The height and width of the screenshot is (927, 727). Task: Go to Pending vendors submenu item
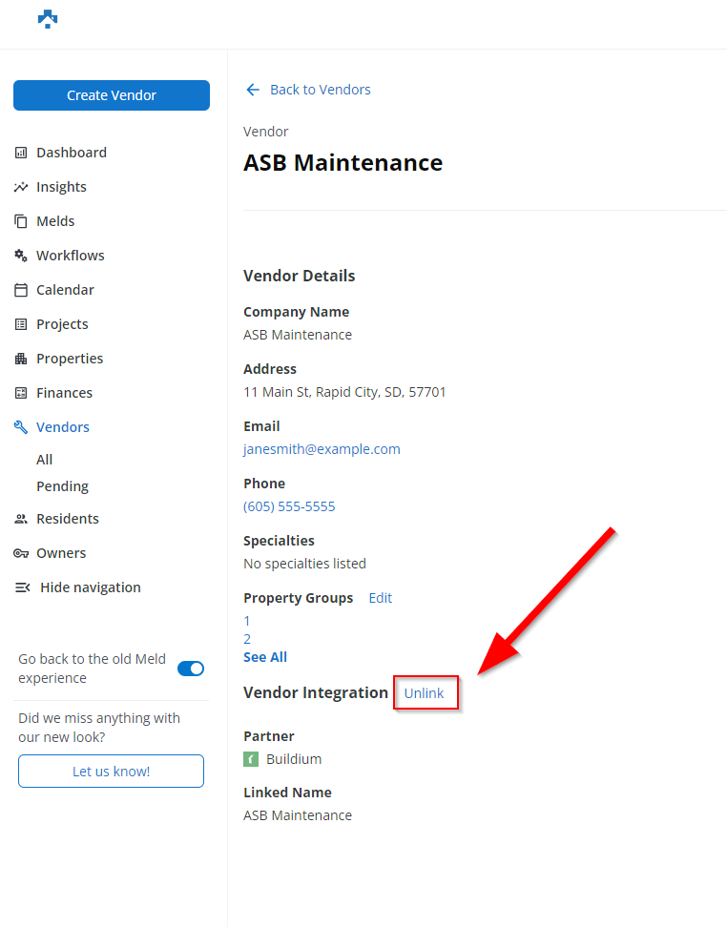pos(62,486)
